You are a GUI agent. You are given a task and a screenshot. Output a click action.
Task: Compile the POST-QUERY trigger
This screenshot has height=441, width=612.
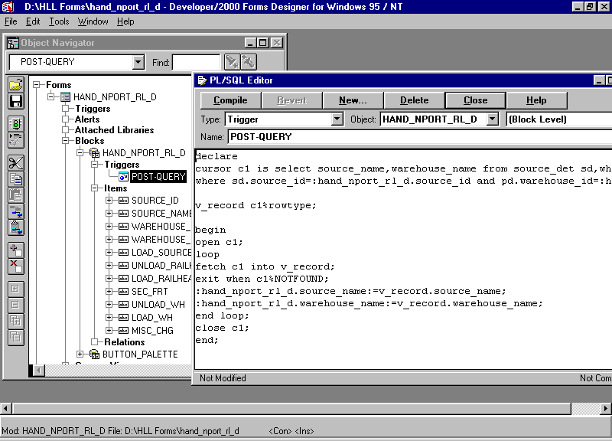pos(229,100)
